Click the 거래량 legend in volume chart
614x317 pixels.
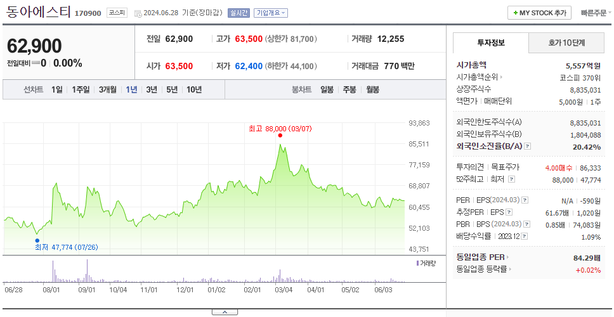tap(426, 263)
